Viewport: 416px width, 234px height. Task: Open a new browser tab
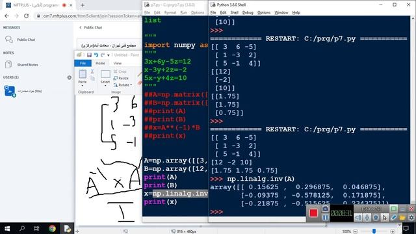coord(83,5)
